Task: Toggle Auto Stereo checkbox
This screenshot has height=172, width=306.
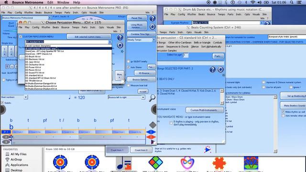Action: click(128, 67)
